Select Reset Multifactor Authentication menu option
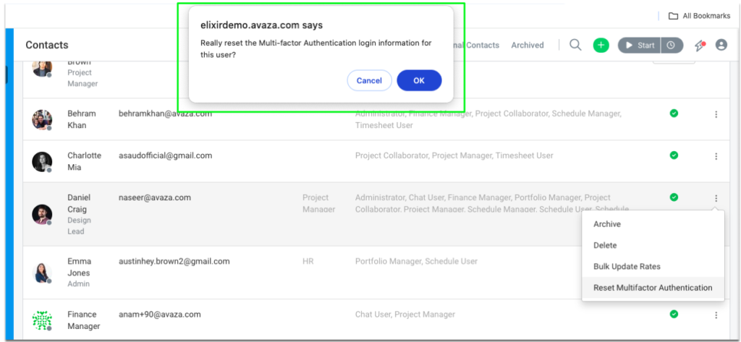 [x=653, y=288]
